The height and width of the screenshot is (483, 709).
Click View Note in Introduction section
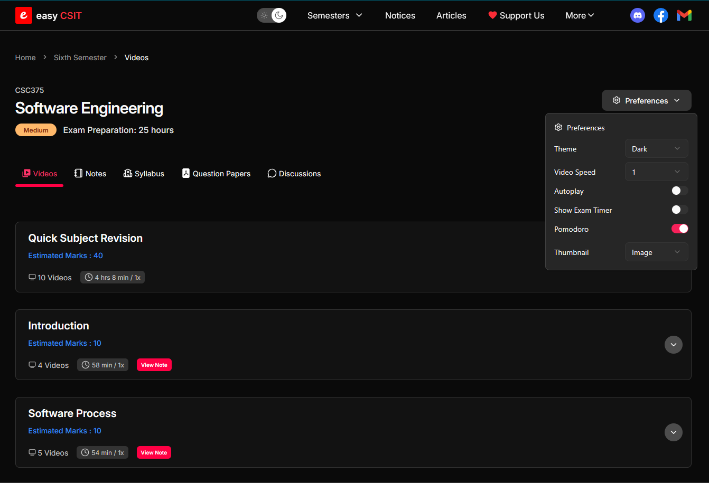pyautogui.click(x=154, y=365)
